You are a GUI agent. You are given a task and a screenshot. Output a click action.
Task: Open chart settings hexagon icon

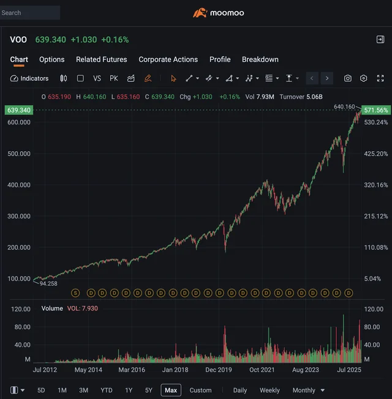363,78
